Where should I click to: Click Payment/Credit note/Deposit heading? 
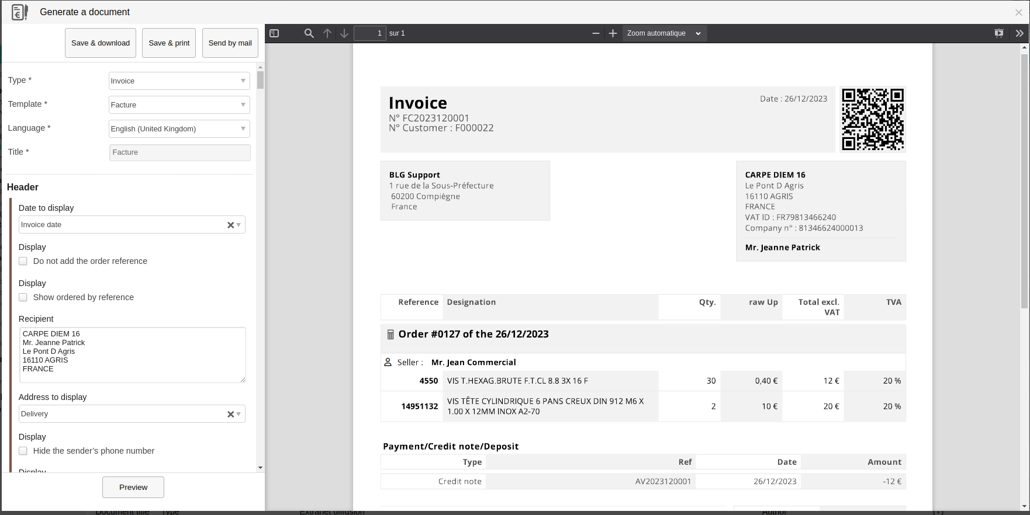451,447
